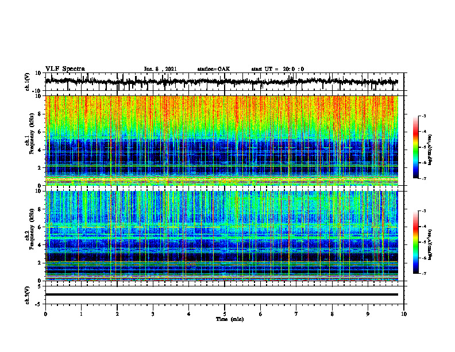
Task: Click the 8 kHz tick on ch.2 spectrogram
Action: coord(40,209)
